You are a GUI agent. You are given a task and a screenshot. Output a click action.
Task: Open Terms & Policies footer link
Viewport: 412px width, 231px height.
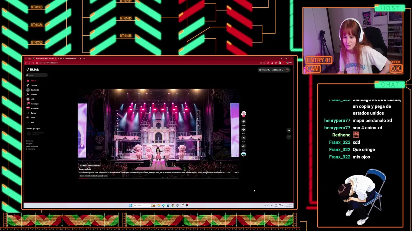coord(32,146)
